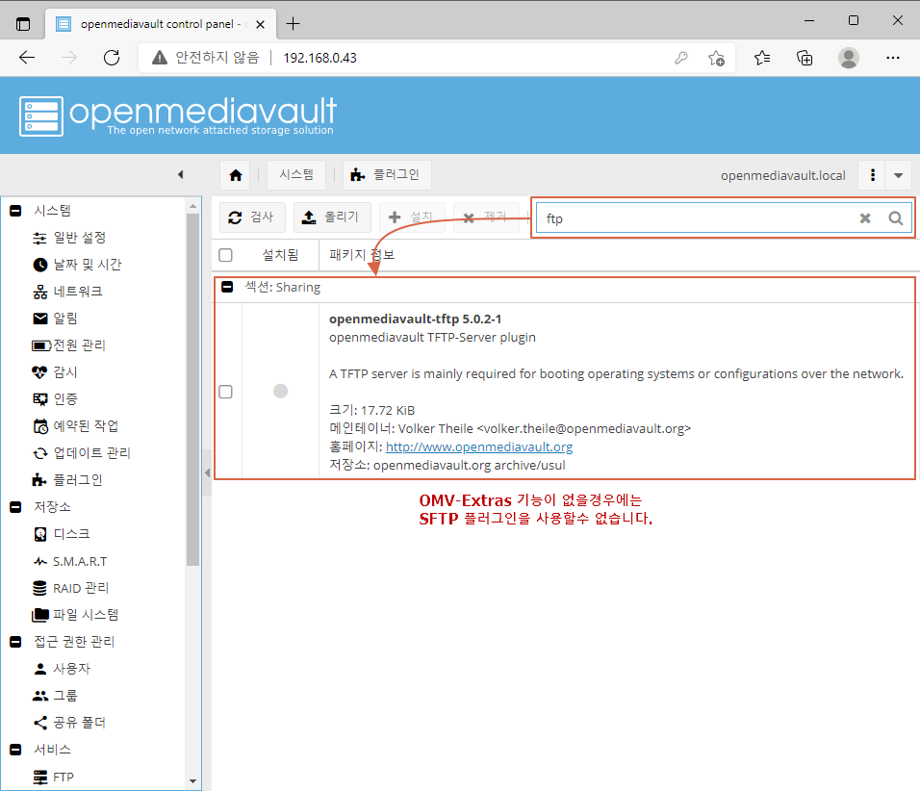Collapse the 서비스 tree section
This screenshot has height=791, width=920.
(x=15, y=750)
